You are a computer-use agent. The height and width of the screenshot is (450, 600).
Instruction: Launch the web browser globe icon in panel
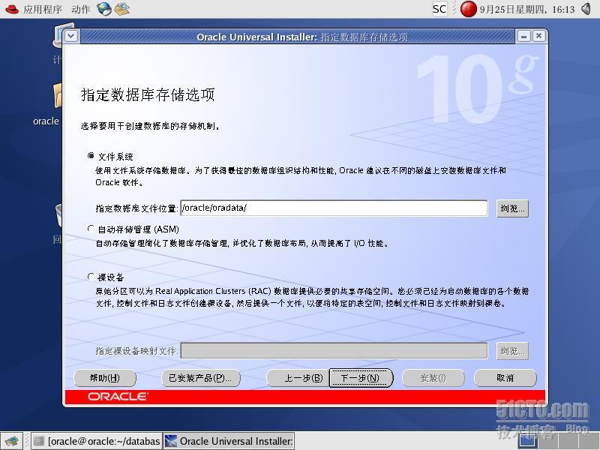click(104, 9)
